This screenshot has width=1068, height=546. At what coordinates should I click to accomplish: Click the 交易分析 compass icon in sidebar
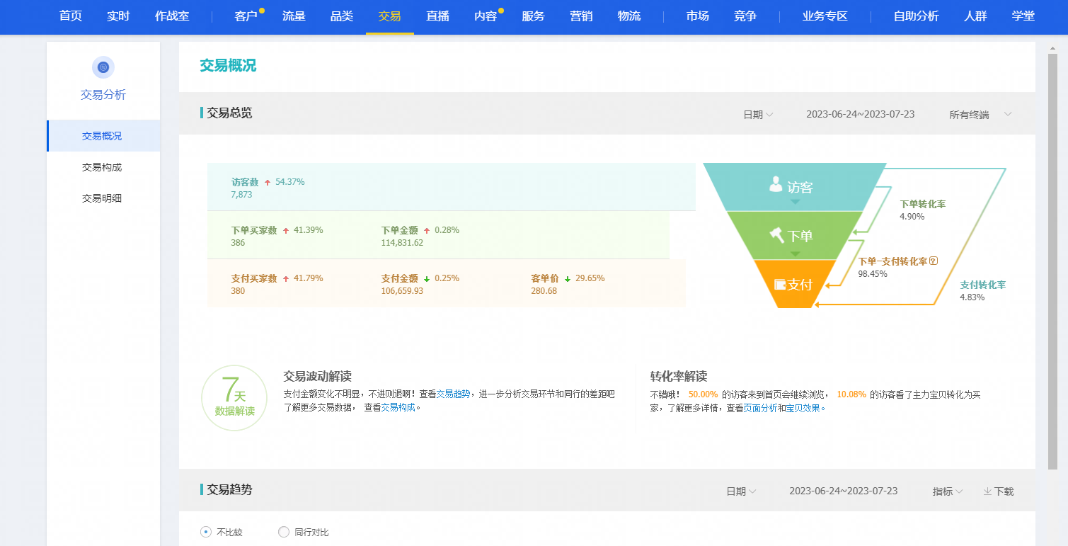click(103, 67)
